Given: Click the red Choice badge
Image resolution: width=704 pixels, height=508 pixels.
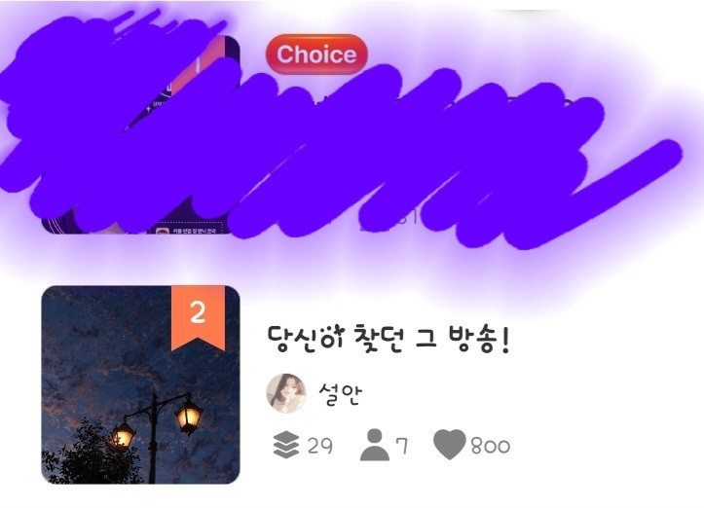Looking at the screenshot, I should 317,54.
